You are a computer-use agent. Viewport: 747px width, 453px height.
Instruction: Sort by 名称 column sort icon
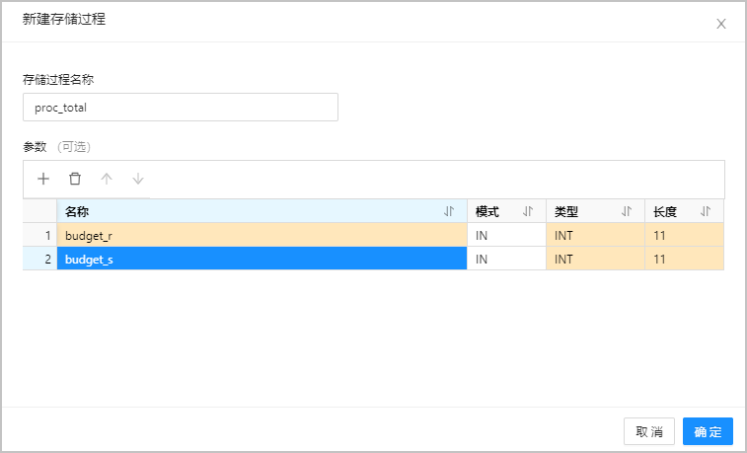[x=449, y=211]
